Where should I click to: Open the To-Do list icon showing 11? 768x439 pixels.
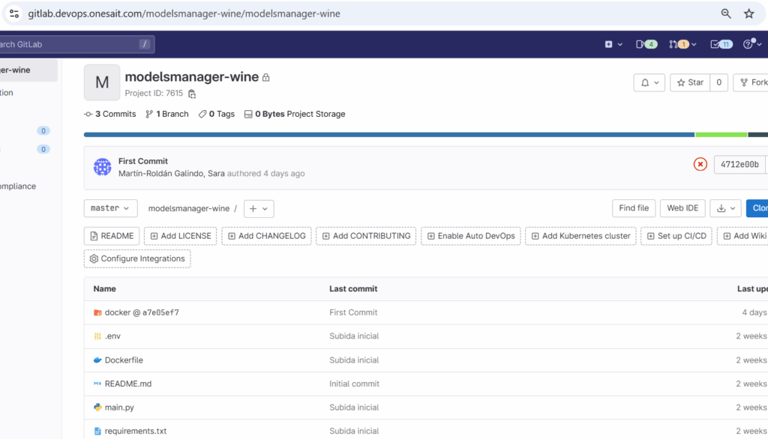click(x=721, y=44)
